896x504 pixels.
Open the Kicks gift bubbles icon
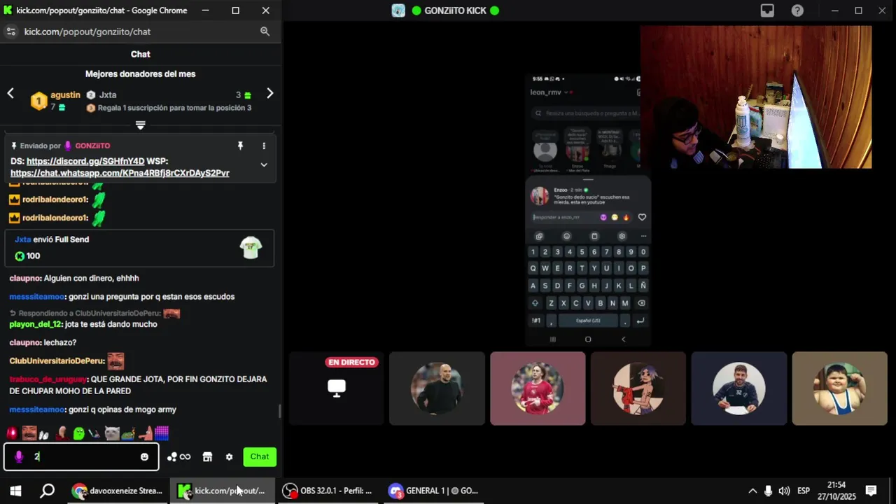pos(171,456)
